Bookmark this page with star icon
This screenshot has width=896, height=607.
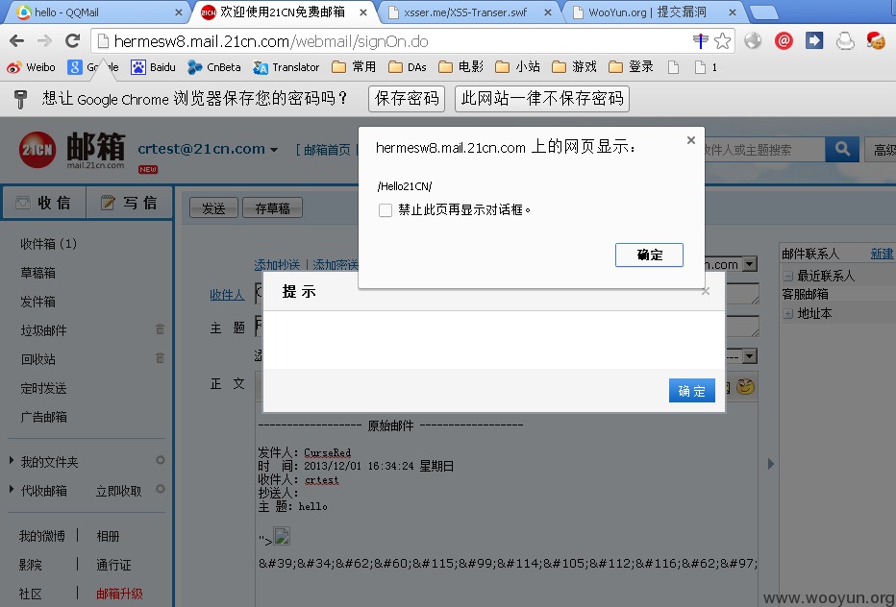[722, 40]
